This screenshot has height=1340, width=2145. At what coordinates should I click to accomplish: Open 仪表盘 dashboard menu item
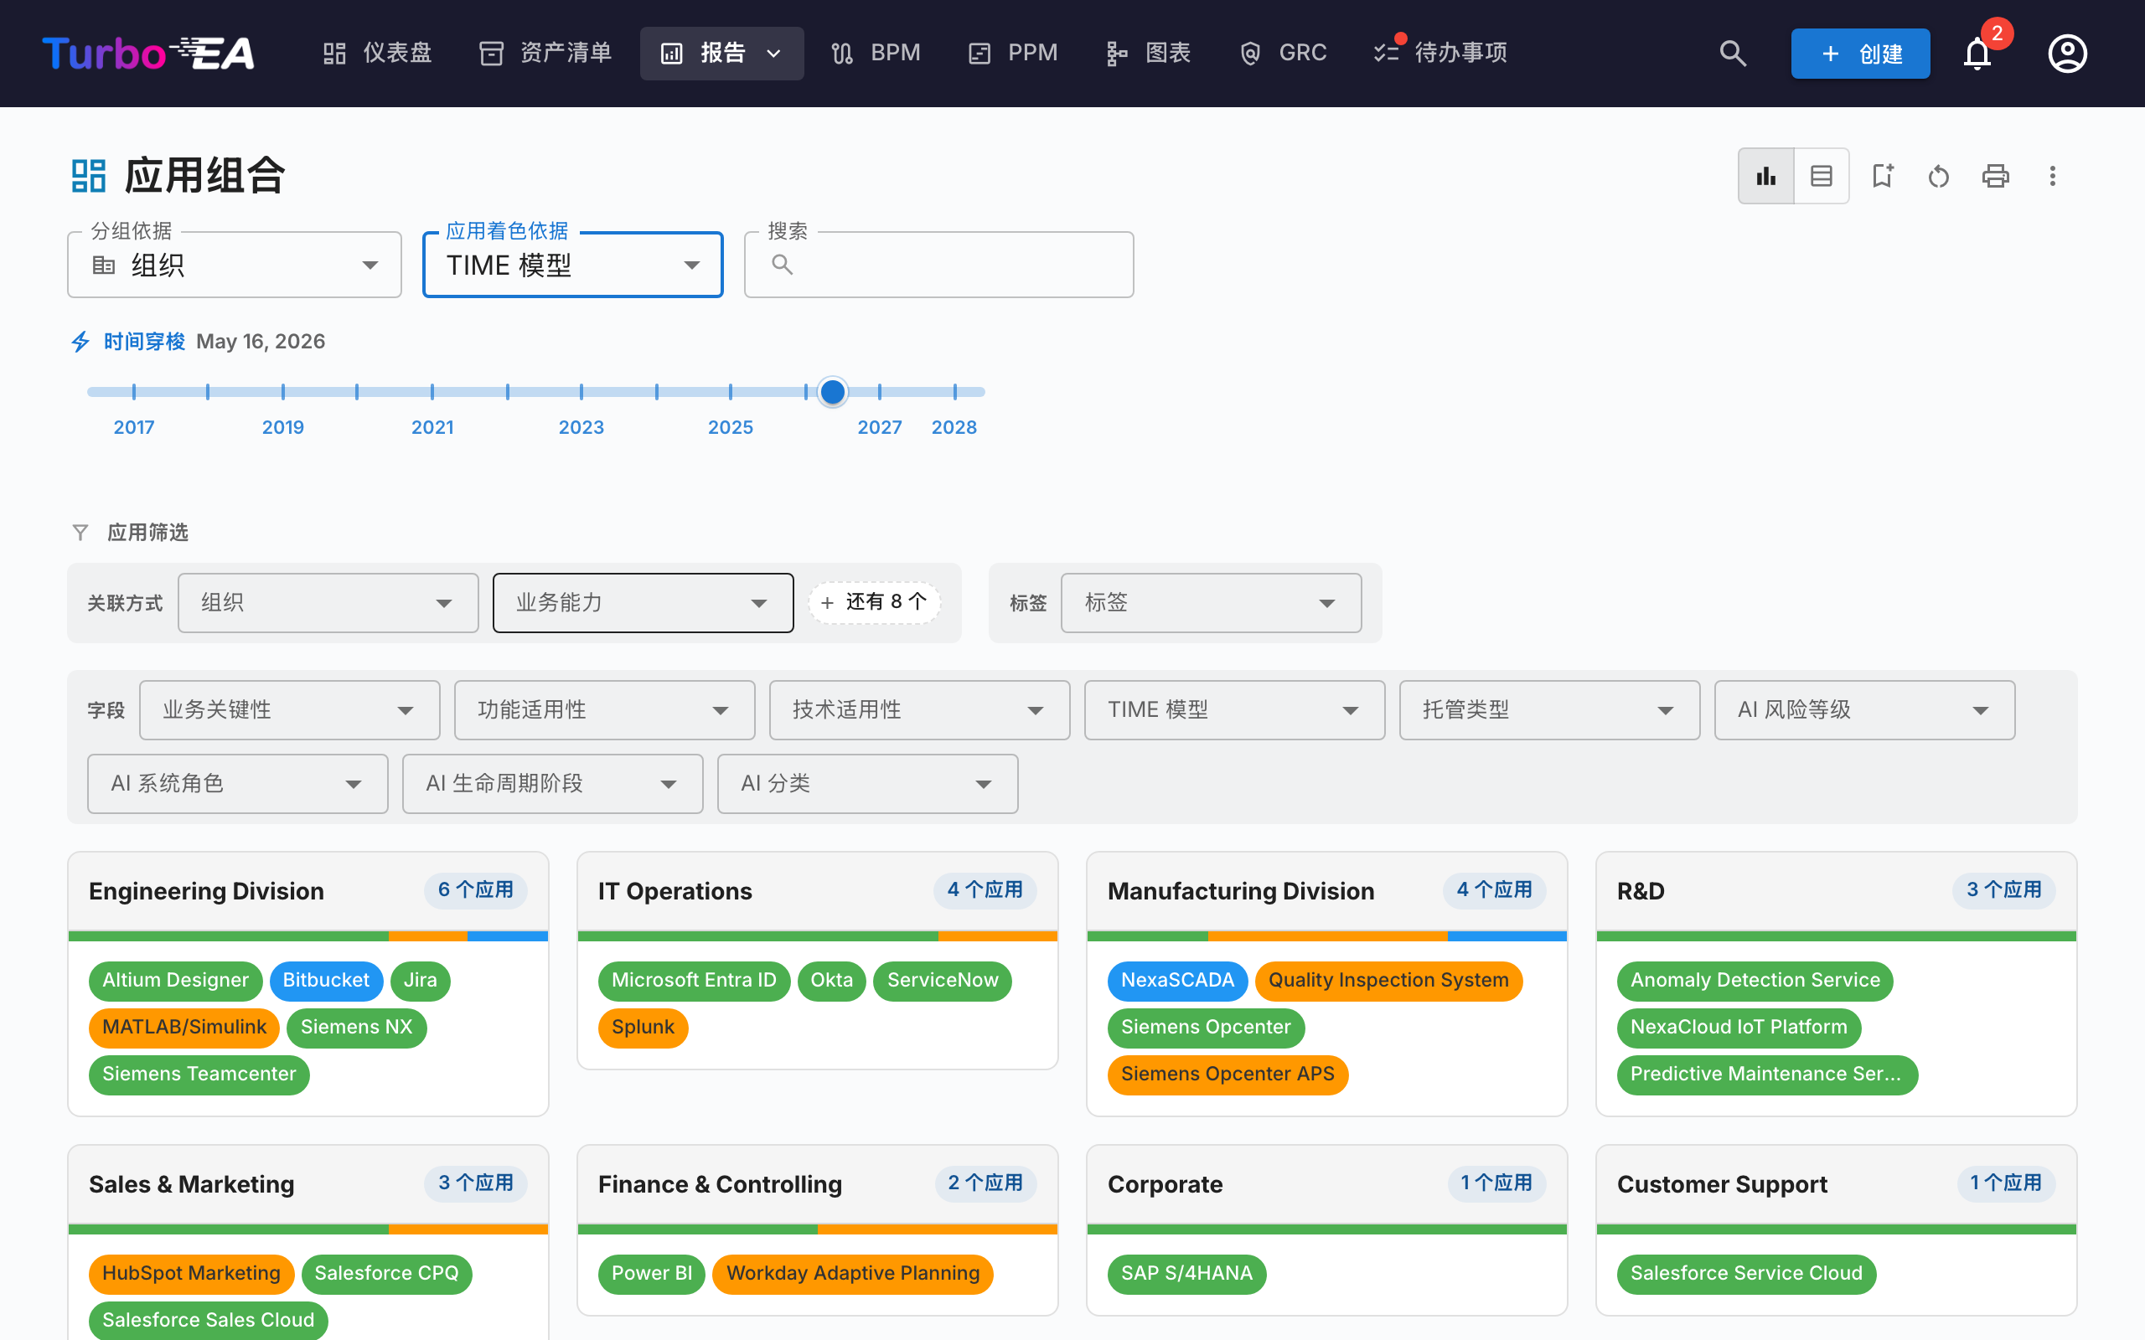pos(377,53)
